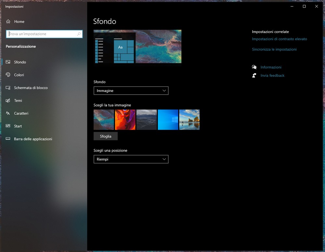Select the blue Windows logo wallpaper
325x252 pixels.
click(168, 120)
